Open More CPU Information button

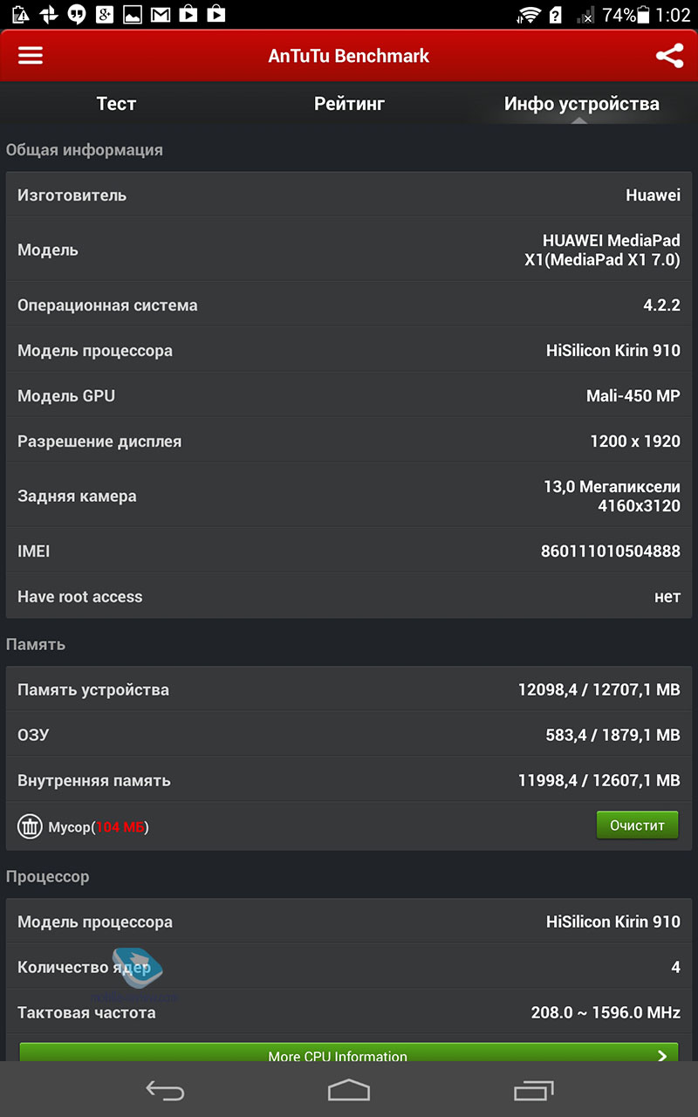click(x=349, y=1052)
